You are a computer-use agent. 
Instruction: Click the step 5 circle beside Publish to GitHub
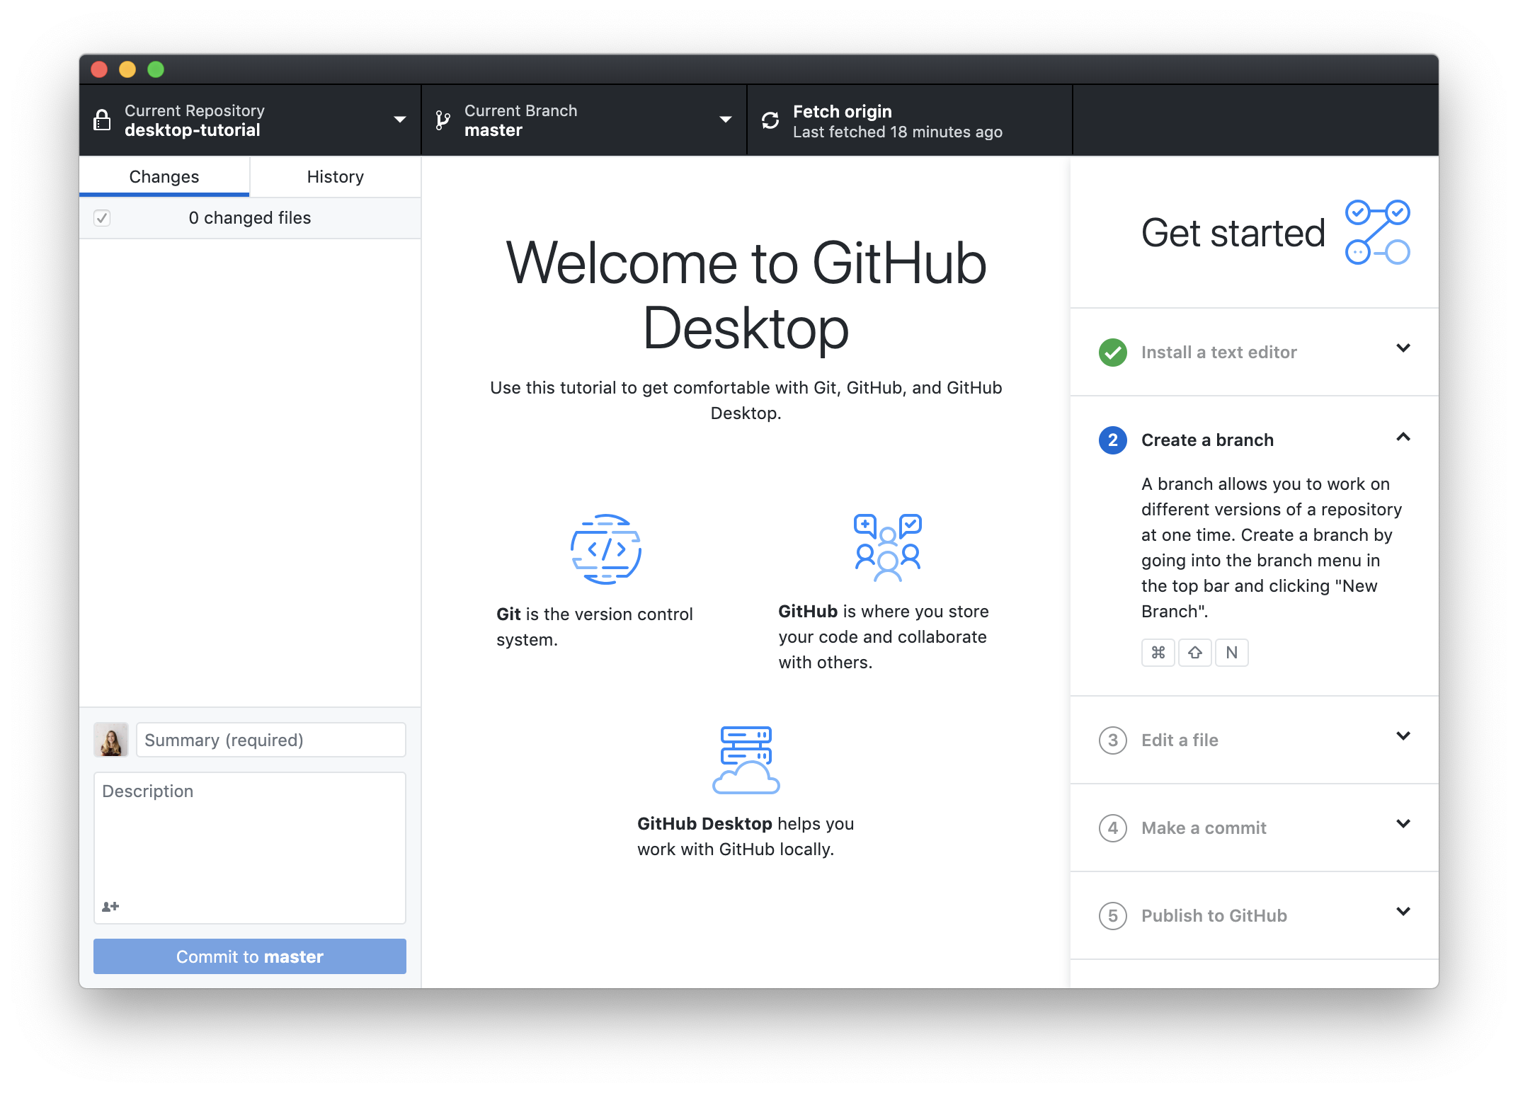1113,915
